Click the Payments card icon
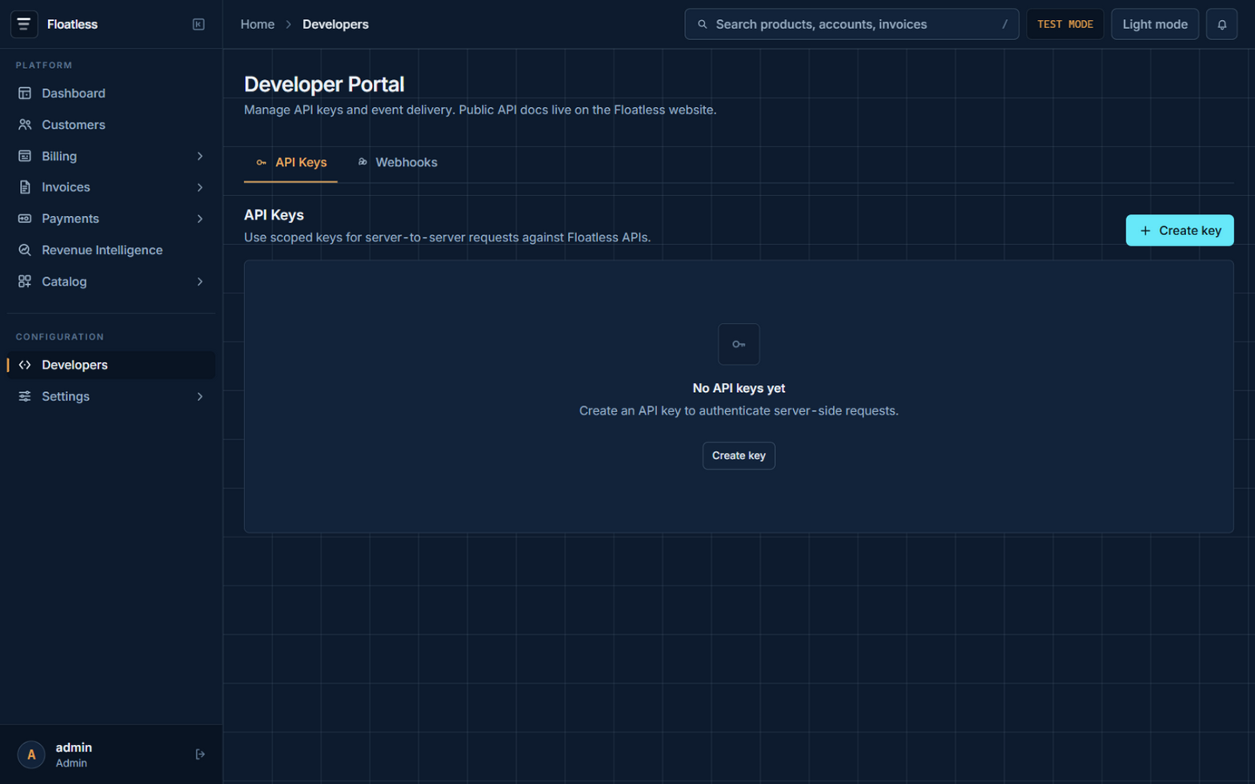 [x=24, y=219]
